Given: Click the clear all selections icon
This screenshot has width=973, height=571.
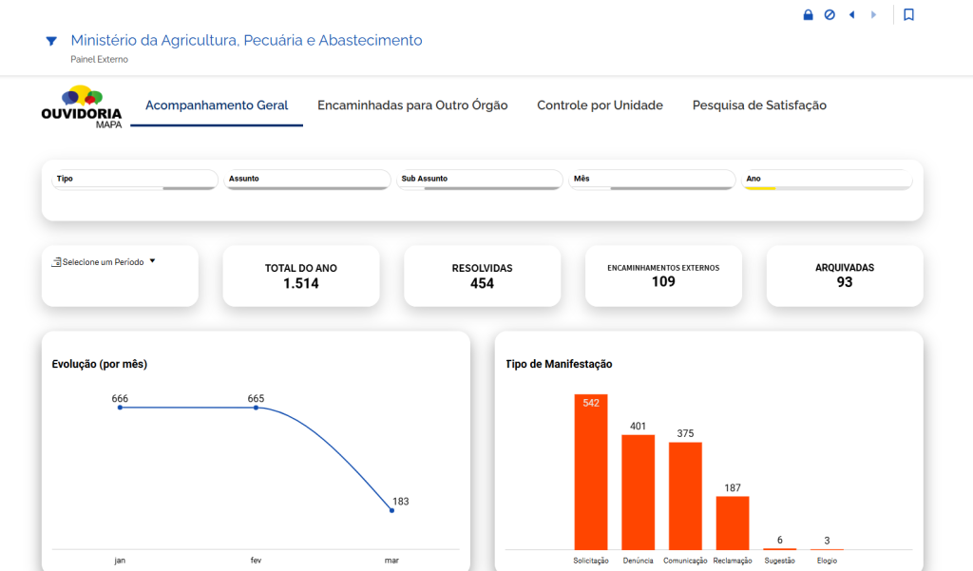Looking at the screenshot, I should [830, 15].
